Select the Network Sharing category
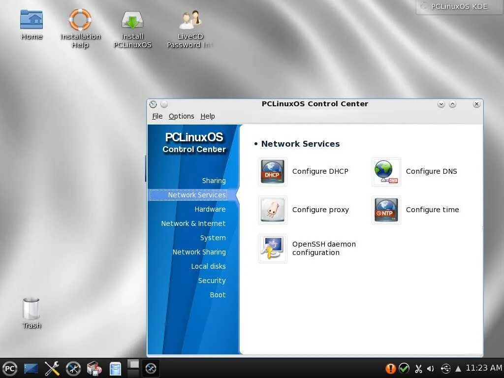The width and height of the screenshot is (504, 378). [199, 252]
